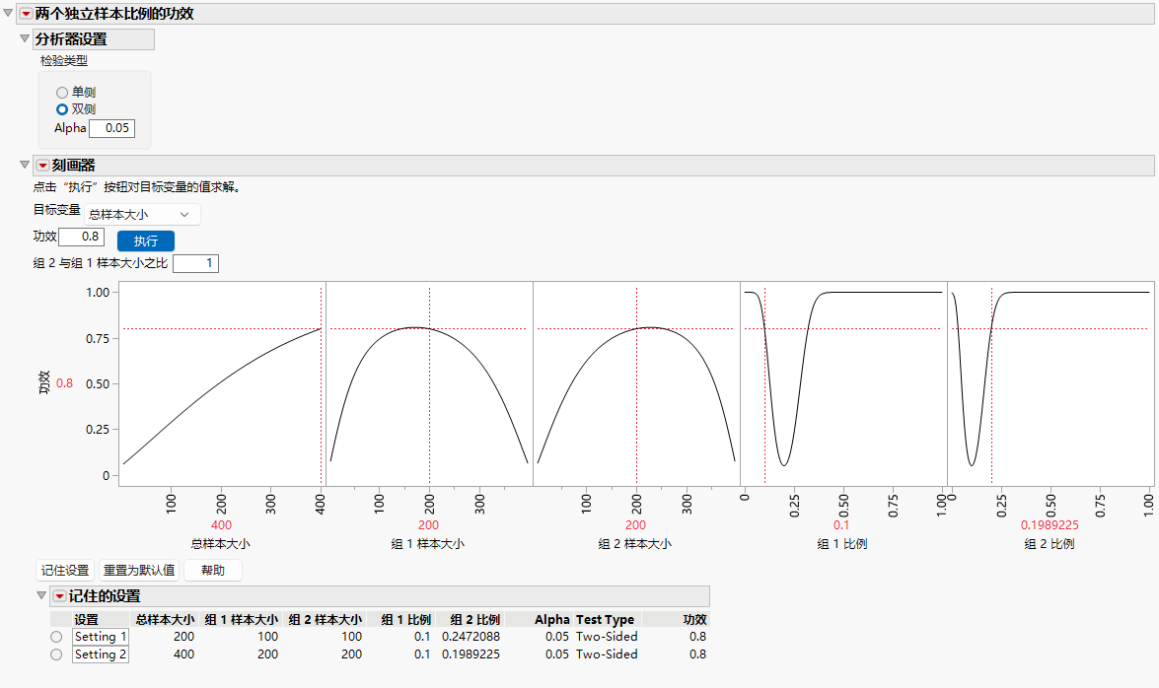Click the 功效 column header in table

pyautogui.click(x=694, y=619)
